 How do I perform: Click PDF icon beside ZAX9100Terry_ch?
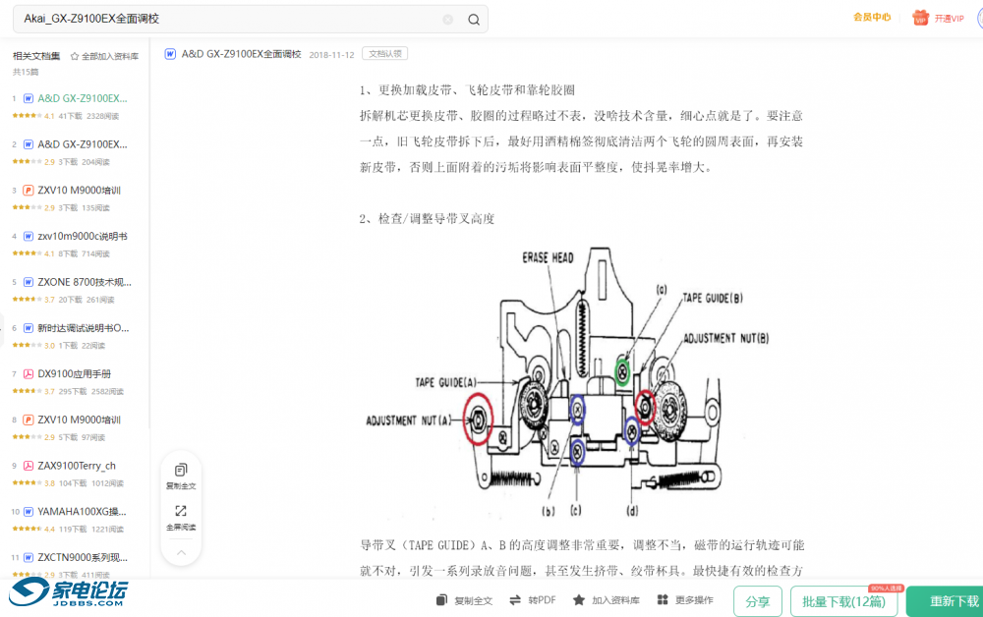point(29,466)
